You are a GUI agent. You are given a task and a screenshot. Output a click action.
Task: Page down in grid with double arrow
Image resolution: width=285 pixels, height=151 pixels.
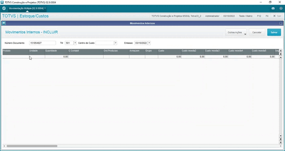point(281,139)
